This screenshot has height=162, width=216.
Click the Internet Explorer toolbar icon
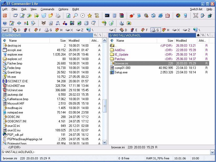tap(160, 15)
